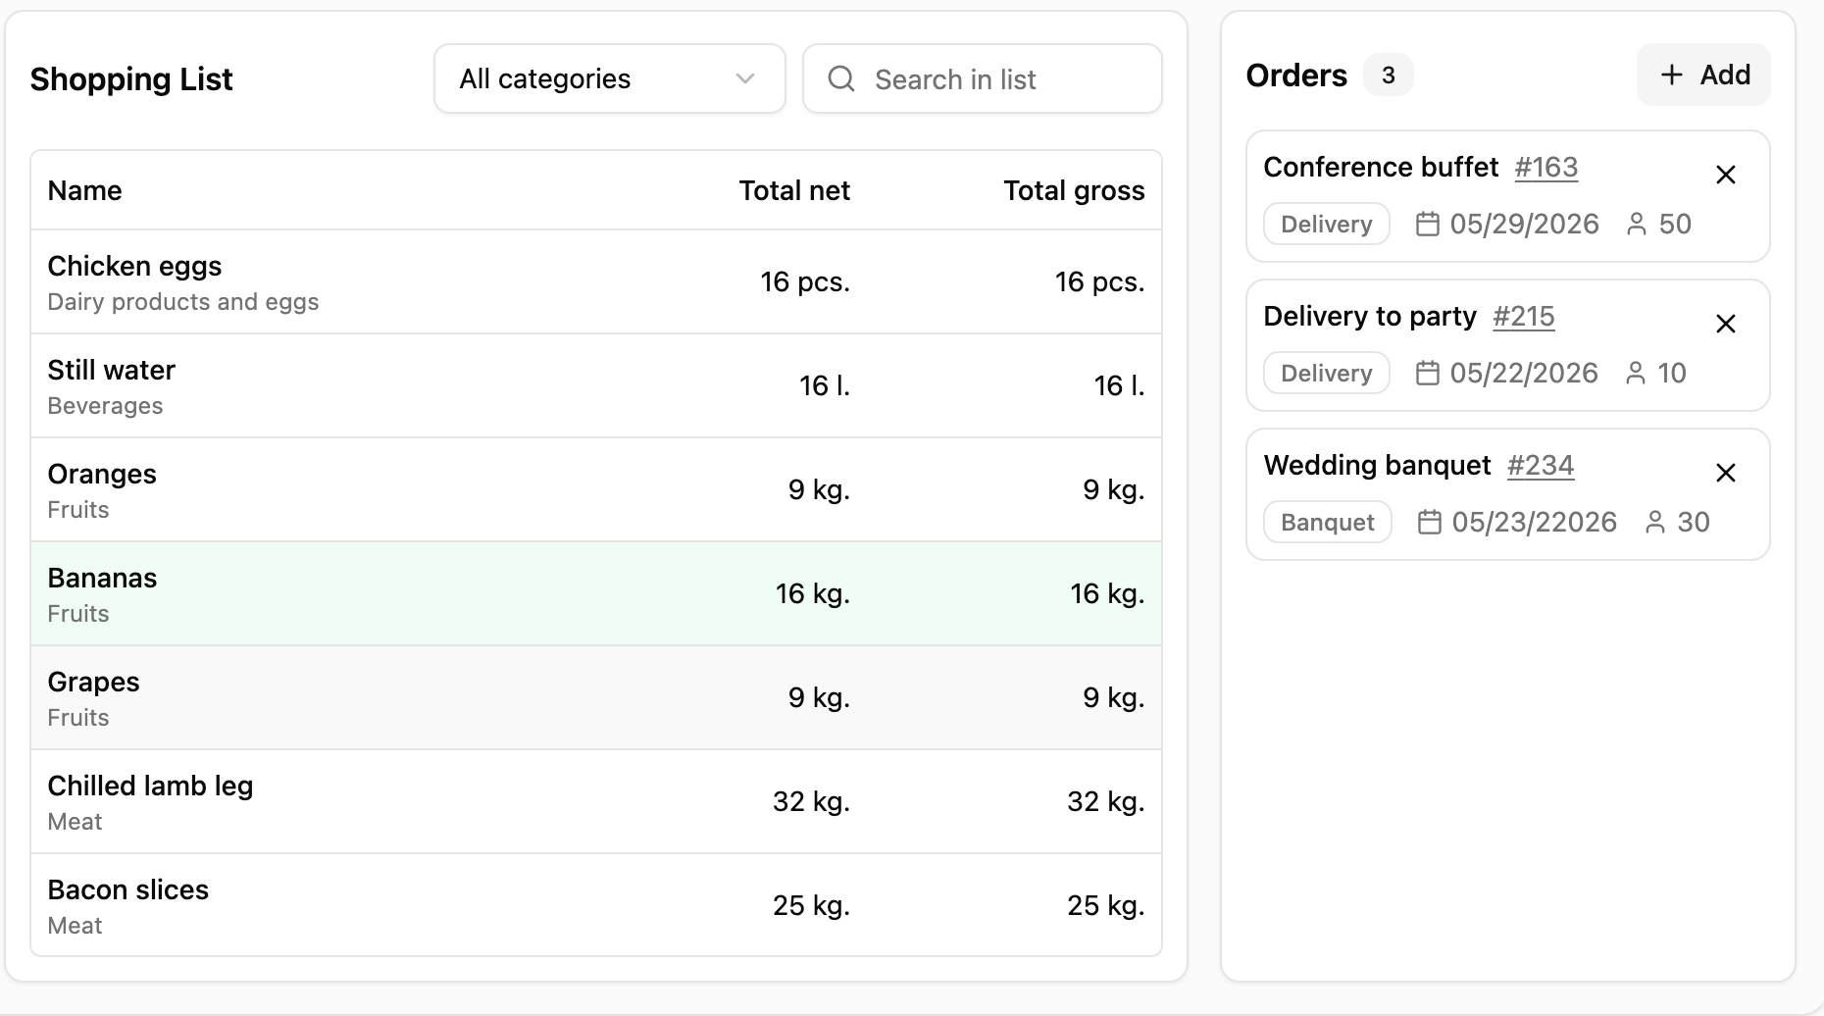Click Total net 16 pcs. value
This screenshot has width=1824, height=1016.
(805, 282)
